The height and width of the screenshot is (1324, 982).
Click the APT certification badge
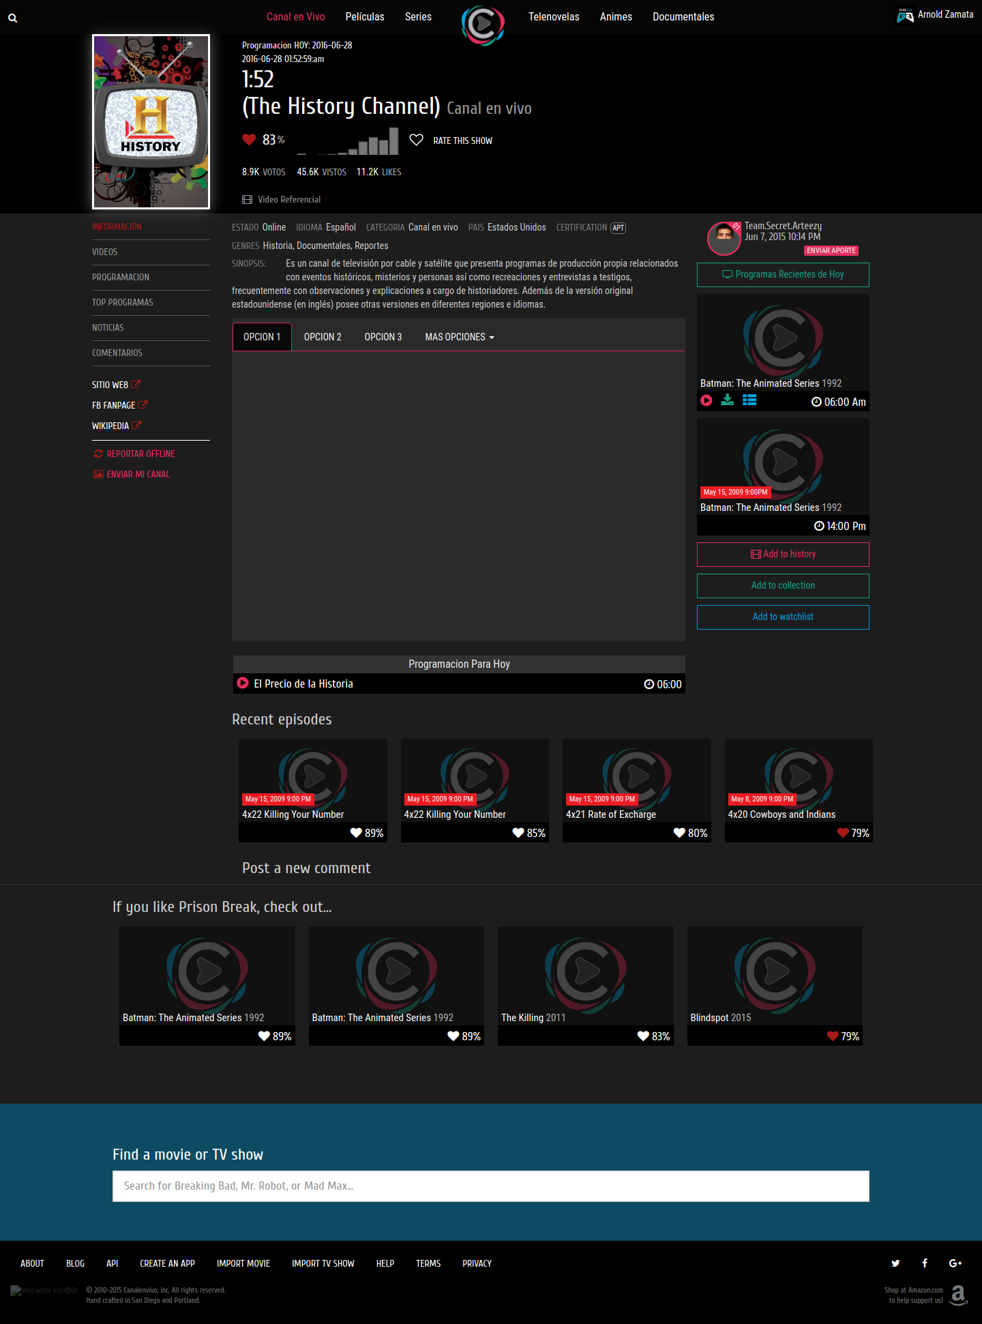click(x=618, y=228)
